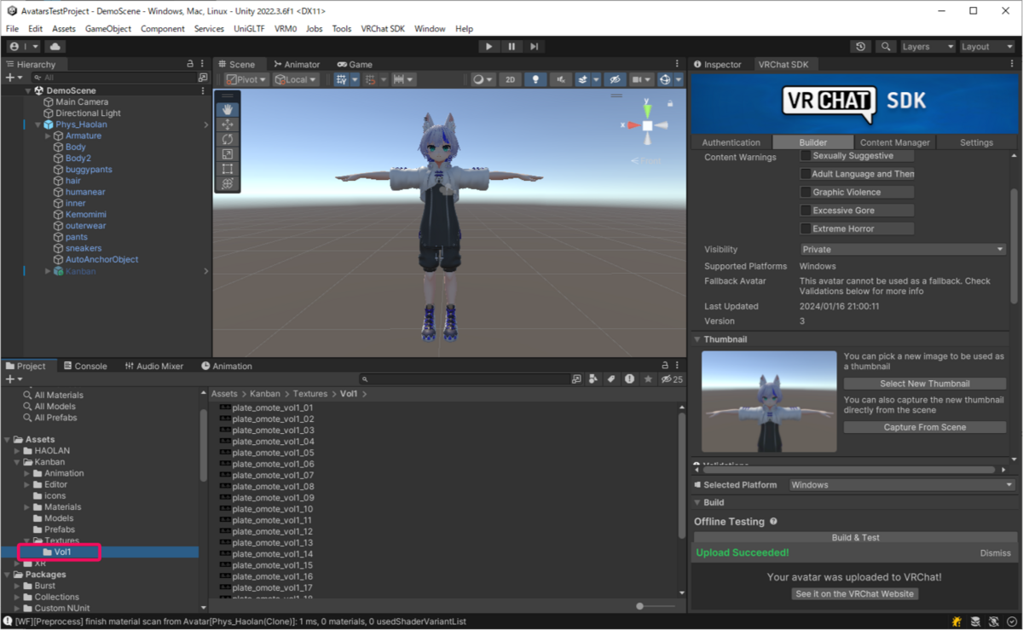Open the Local handle rotation dropdown
Image resolution: width=1023 pixels, height=630 pixels.
tap(295, 79)
